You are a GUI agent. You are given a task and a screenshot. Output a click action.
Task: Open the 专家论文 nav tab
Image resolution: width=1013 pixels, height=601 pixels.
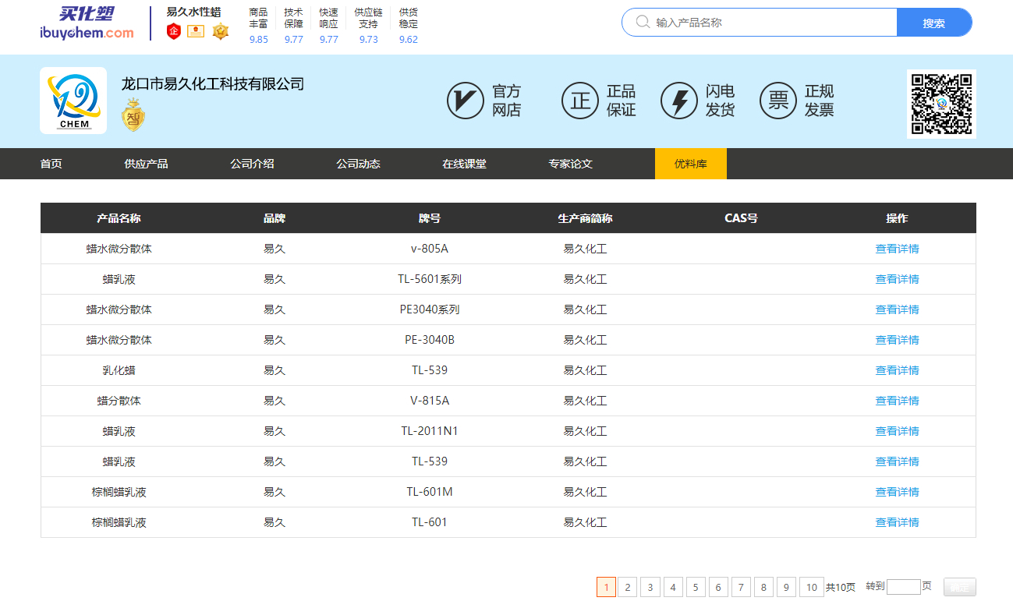[570, 164]
